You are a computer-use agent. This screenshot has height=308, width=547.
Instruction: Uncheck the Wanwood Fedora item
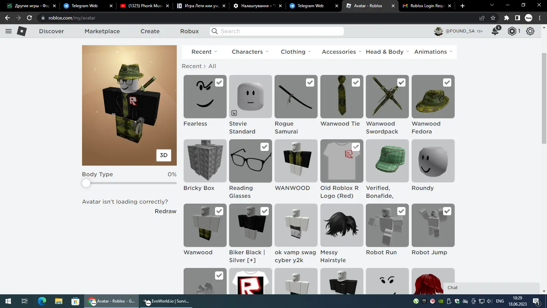(x=447, y=82)
